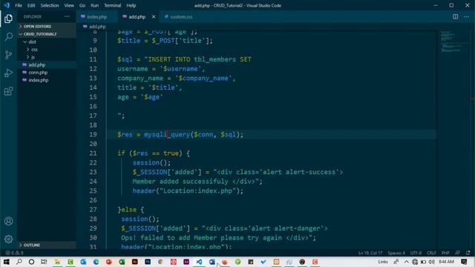This screenshot has height=267, width=475.
Task: Click the taskbar search magnifier
Action: point(19,262)
